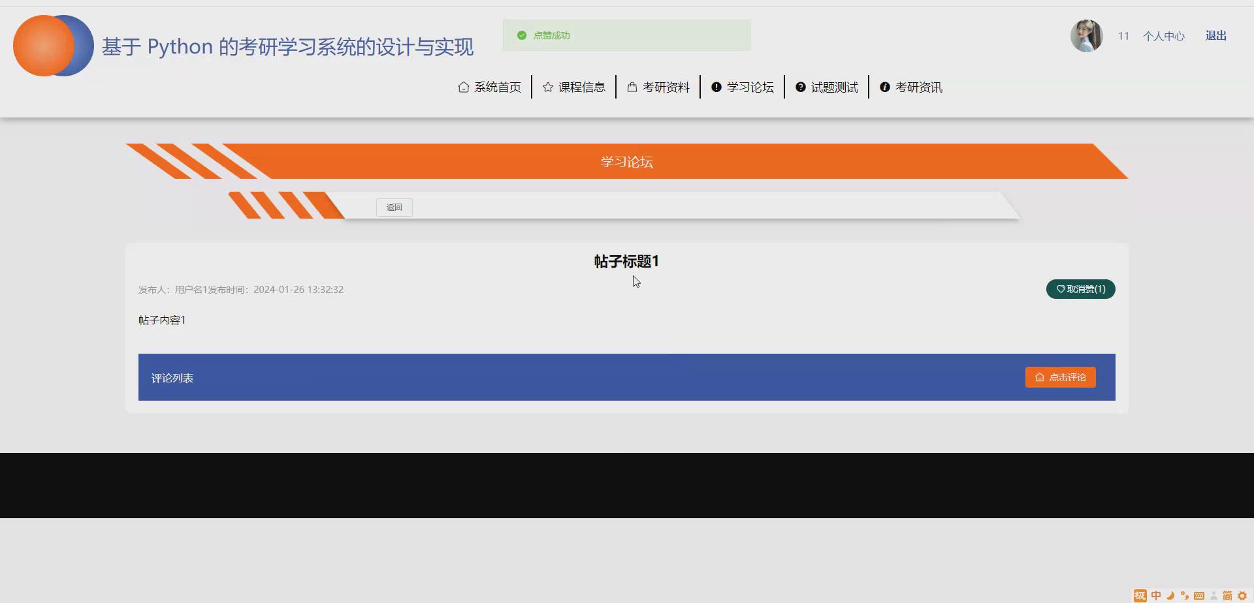Click the exclamation icon next to 学习论坛
Screen dimensions: 1254x603
(717, 86)
